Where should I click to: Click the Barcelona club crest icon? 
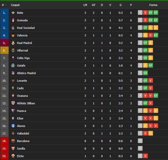point(13,141)
